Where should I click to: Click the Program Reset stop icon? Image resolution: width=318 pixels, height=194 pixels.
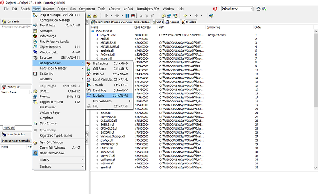tap(133, 15)
